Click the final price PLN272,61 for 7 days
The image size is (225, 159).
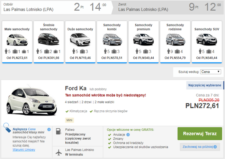tap(202, 106)
